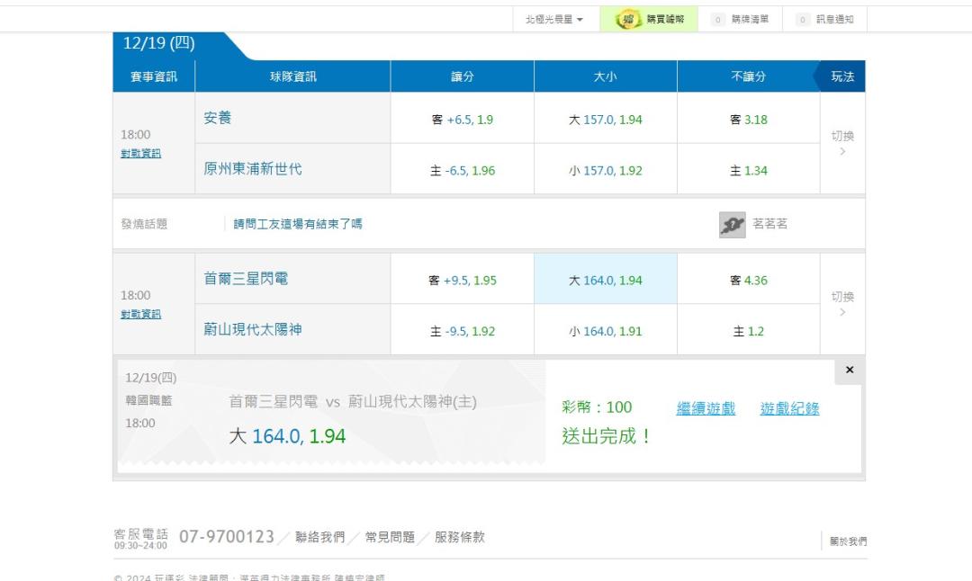This screenshot has width=972, height=581.
Task: Open 對戰資訊 for the 安養 match
Action: pyautogui.click(x=140, y=153)
